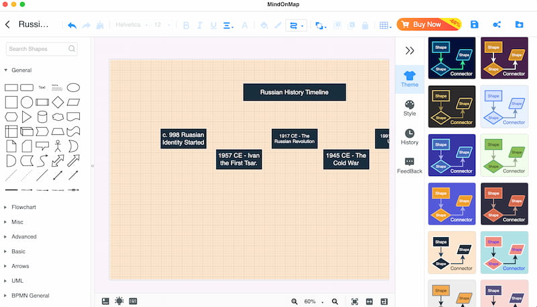The height and width of the screenshot is (307, 537).
Task: Apply the turquoise pink theme thumbnail
Action: [x=505, y=253]
